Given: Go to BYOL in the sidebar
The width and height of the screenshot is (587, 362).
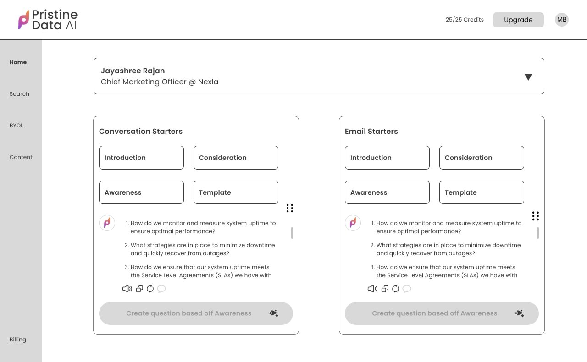Looking at the screenshot, I should [x=17, y=126].
